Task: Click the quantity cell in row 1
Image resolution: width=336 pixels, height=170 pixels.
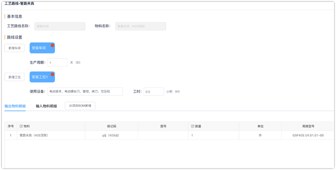Action: coord(214,135)
